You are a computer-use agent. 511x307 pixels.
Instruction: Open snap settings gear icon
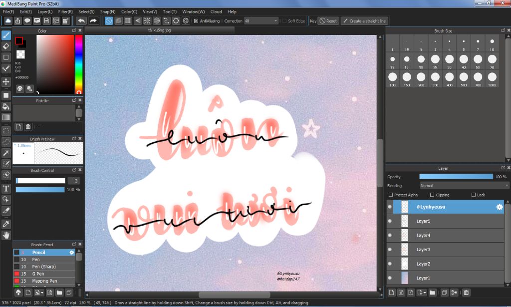(x=186, y=21)
